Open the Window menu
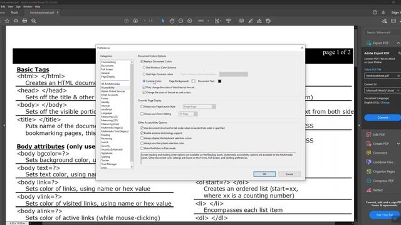This screenshot has height=225, width=401. click(28, 7)
